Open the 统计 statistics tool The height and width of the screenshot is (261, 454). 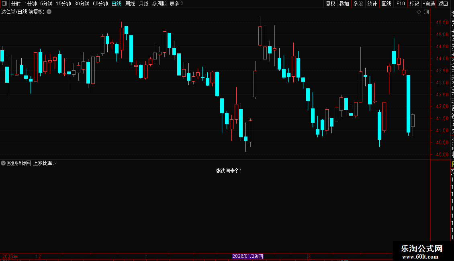(372, 4)
